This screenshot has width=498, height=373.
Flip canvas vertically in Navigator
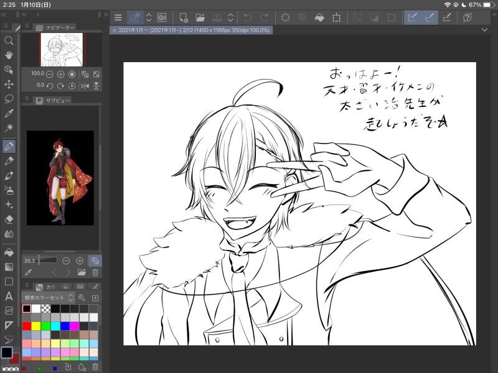coord(96,86)
